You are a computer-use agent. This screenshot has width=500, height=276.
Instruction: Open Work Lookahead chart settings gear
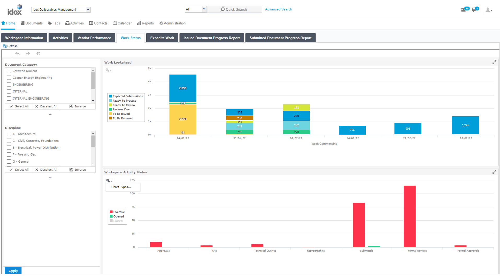pyautogui.click(x=108, y=70)
